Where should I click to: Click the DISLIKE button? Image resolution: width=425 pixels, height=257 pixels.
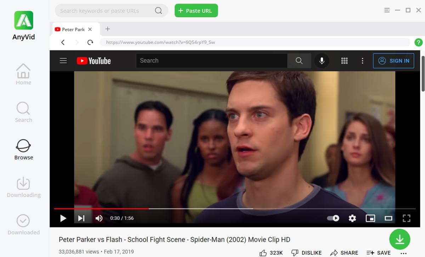pos(306,253)
